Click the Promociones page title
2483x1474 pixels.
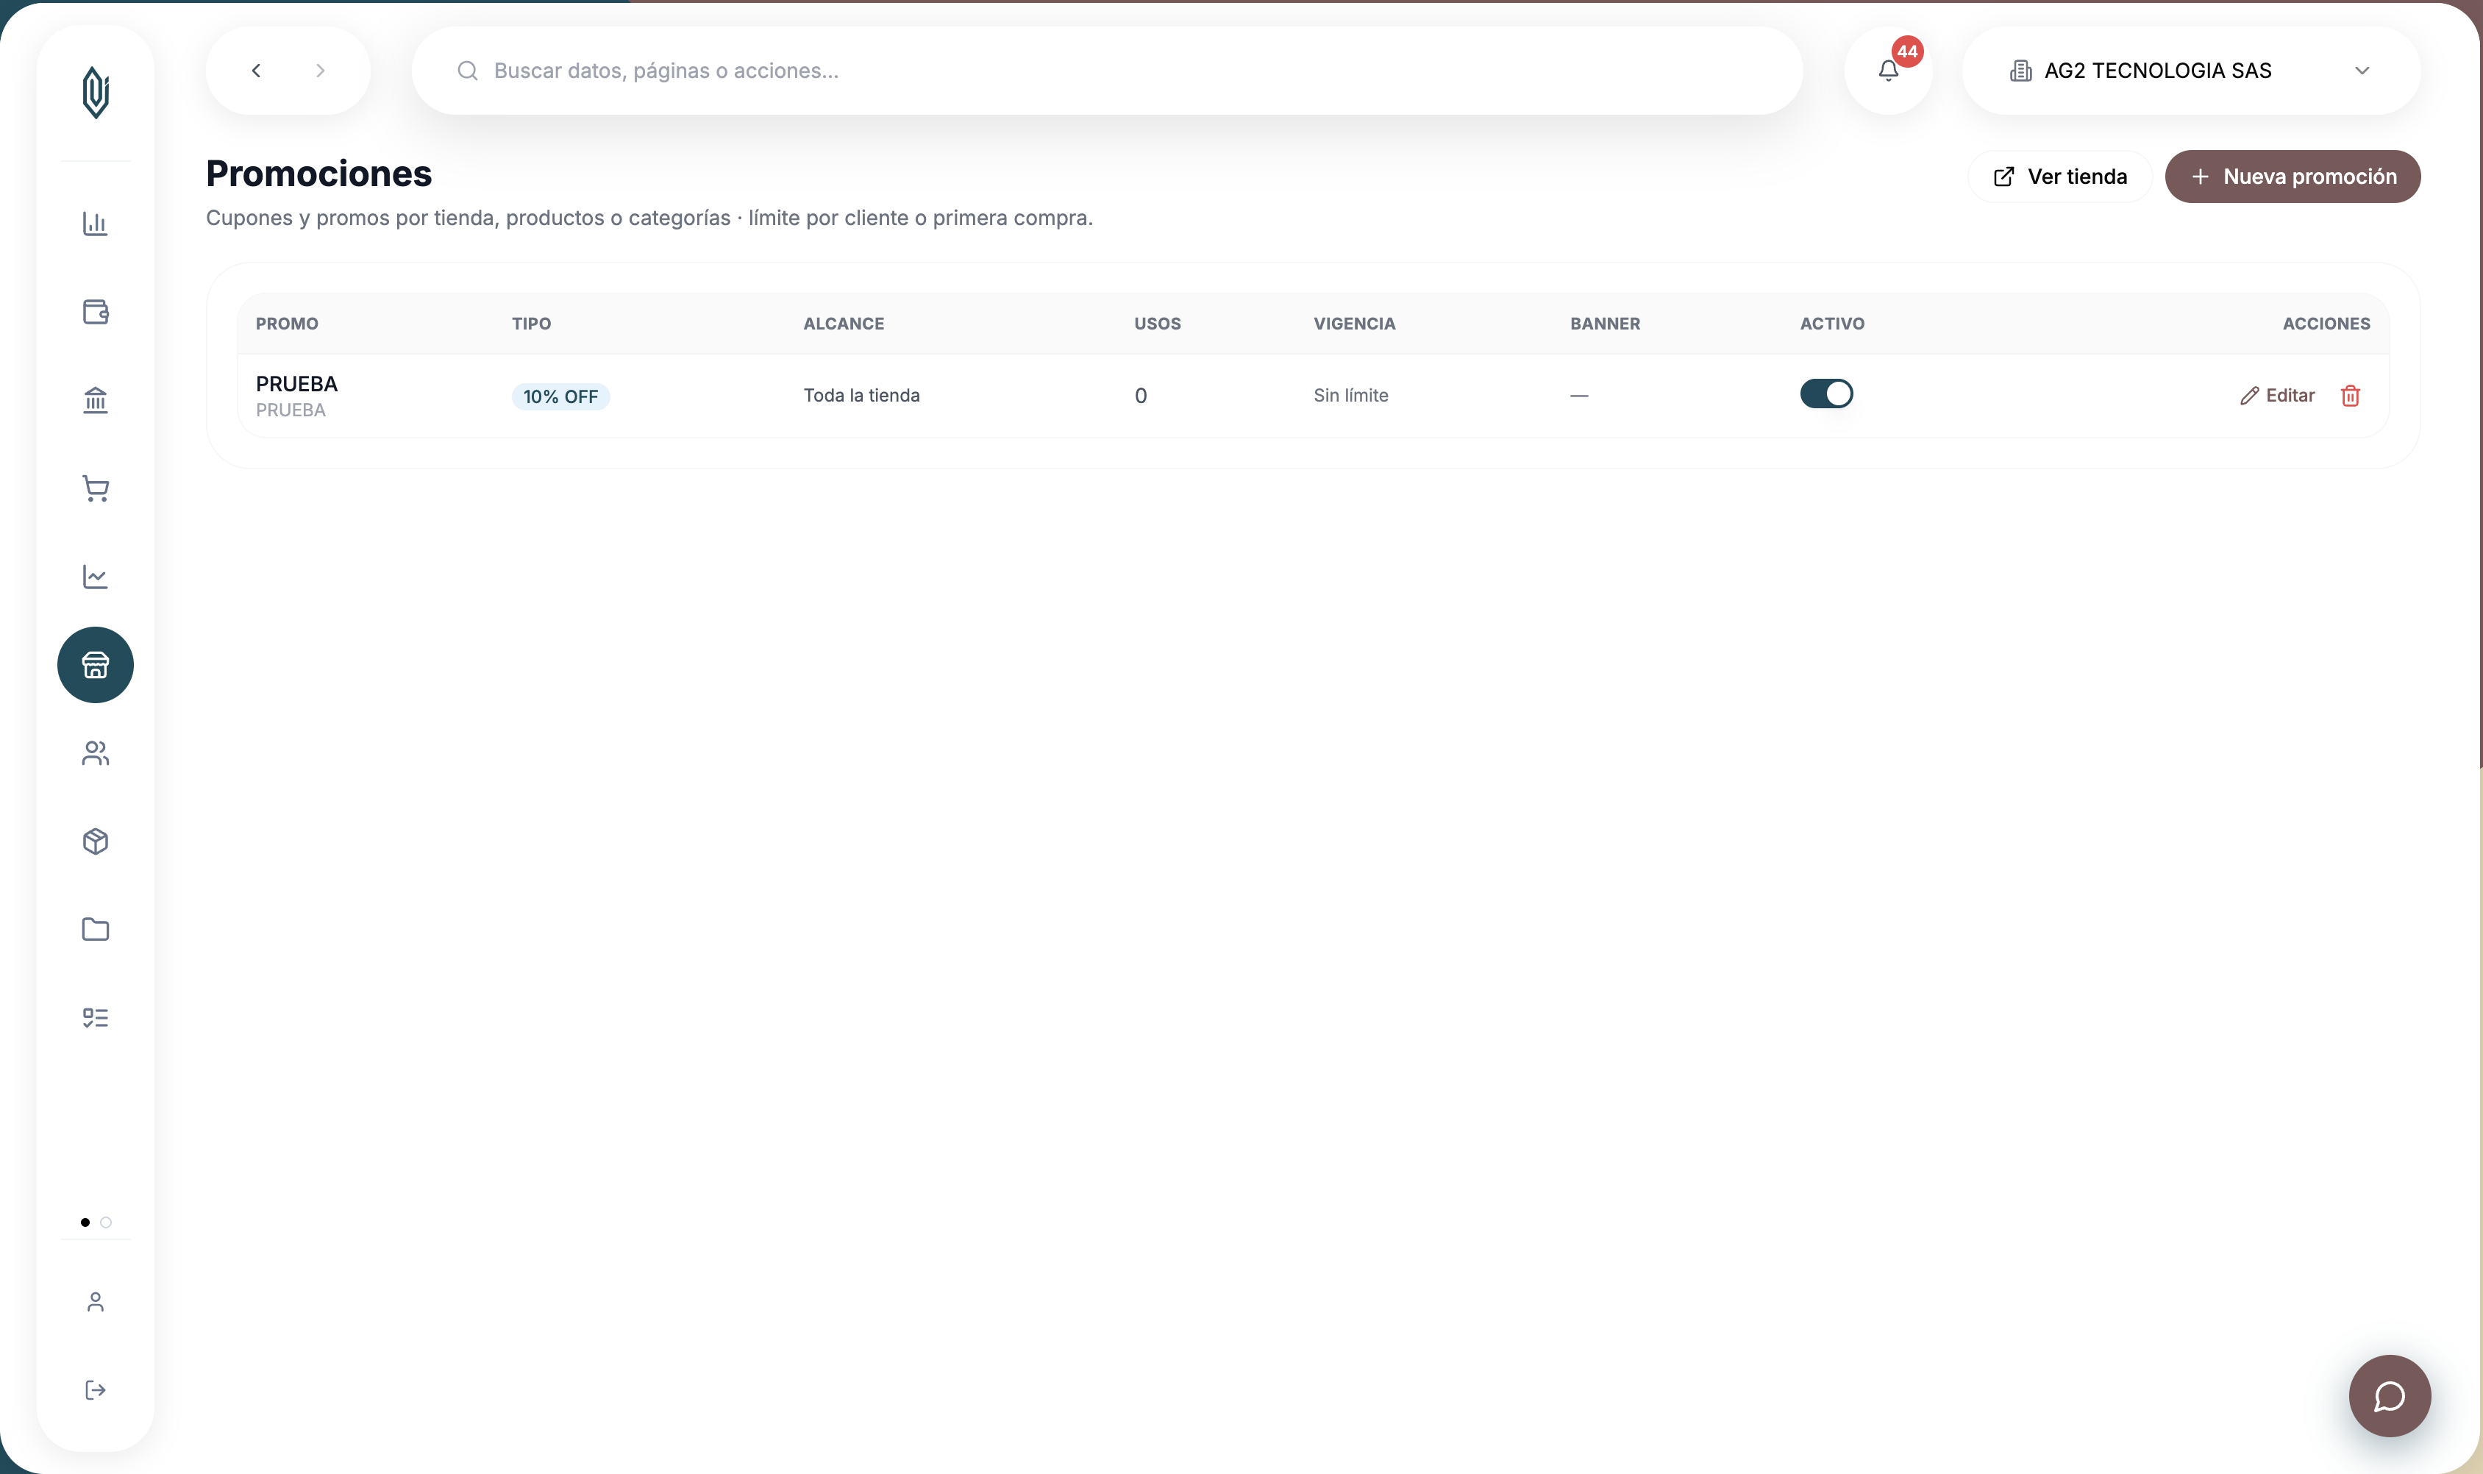[x=318, y=174]
